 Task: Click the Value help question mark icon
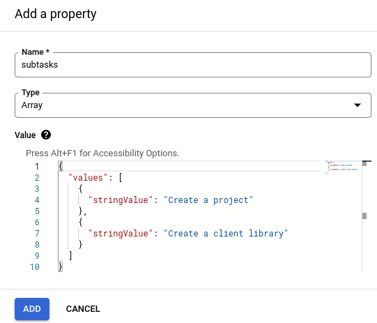tap(46, 135)
